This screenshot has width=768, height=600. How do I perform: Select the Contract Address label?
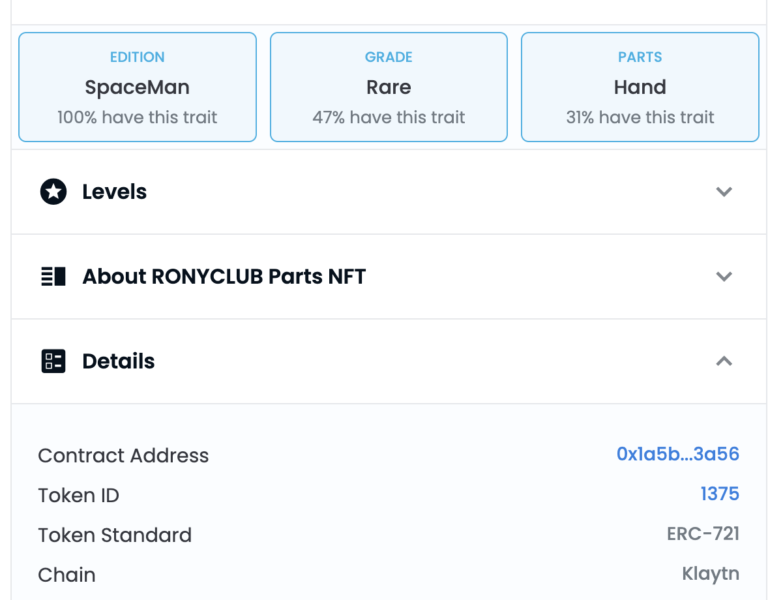click(x=123, y=455)
